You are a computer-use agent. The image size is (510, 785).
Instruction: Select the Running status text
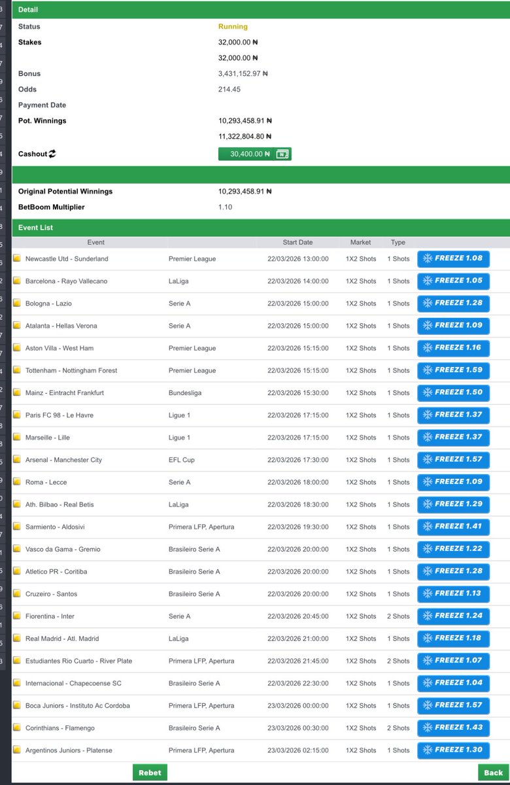pos(233,27)
